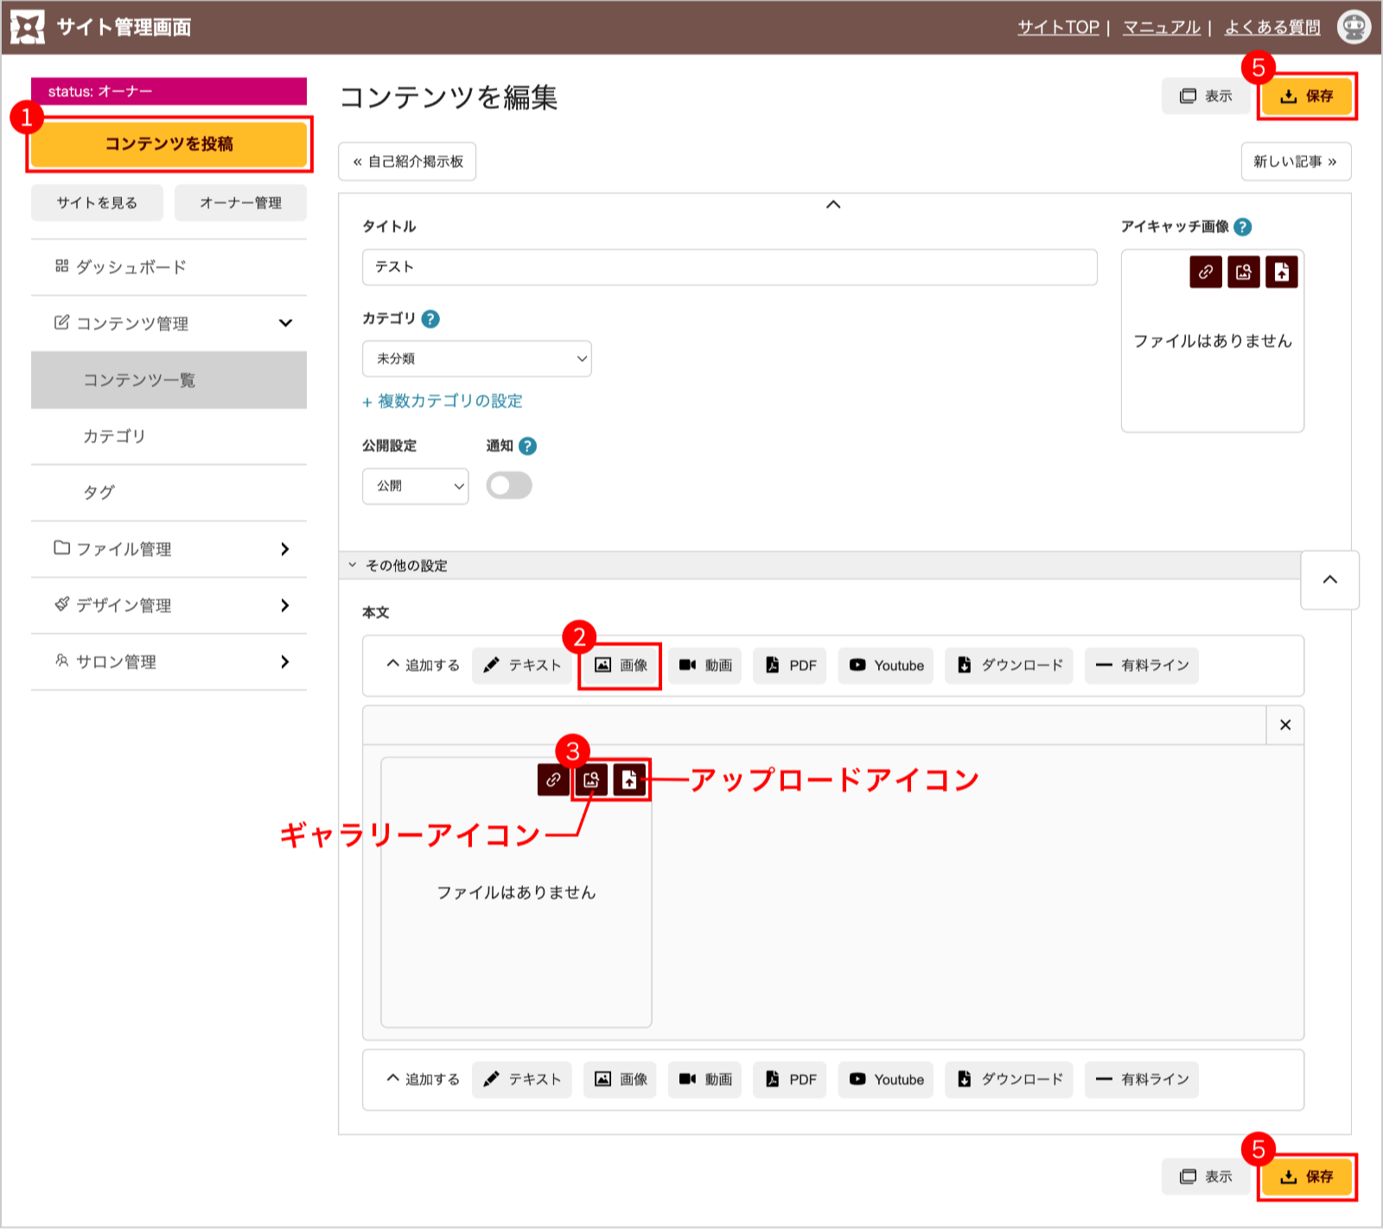The height and width of the screenshot is (1229, 1383).
Task: Click the eye-catch image link icon
Action: [x=1205, y=272]
